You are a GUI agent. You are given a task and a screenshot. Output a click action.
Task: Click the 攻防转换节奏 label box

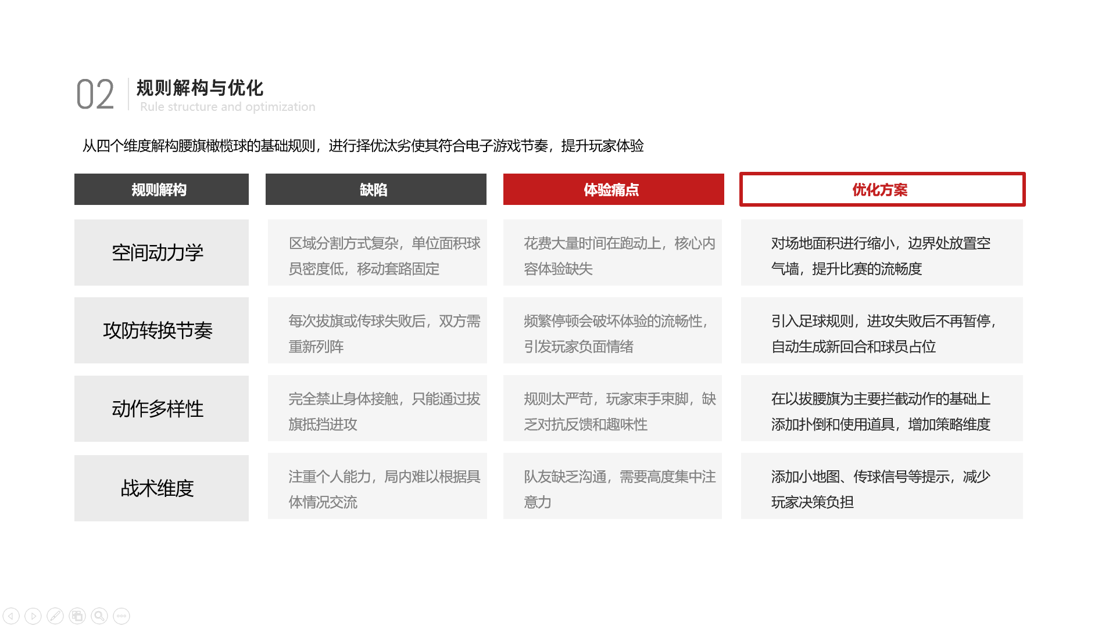tap(161, 330)
